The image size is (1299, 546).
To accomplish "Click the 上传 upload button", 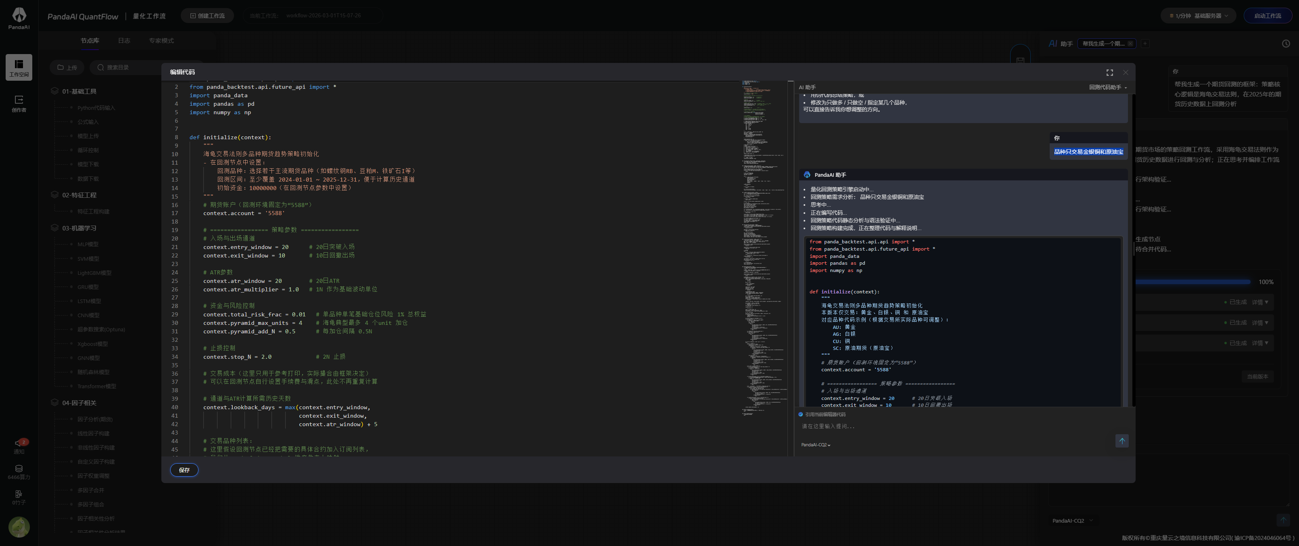I will (x=67, y=67).
